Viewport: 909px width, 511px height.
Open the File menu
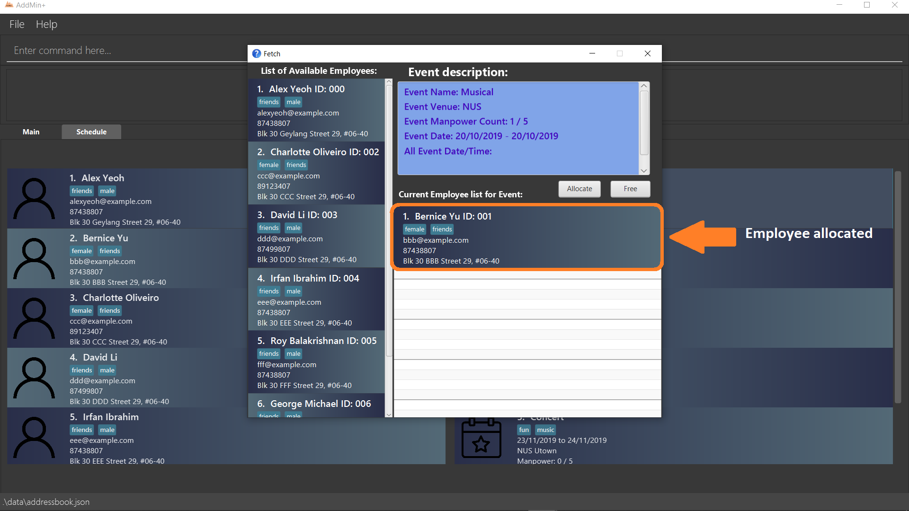click(17, 24)
